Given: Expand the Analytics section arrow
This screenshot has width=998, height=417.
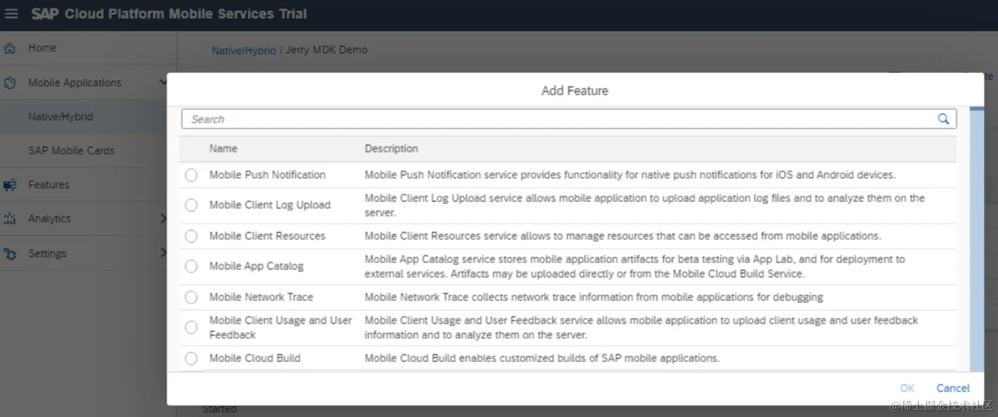Looking at the screenshot, I should (163, 219).
